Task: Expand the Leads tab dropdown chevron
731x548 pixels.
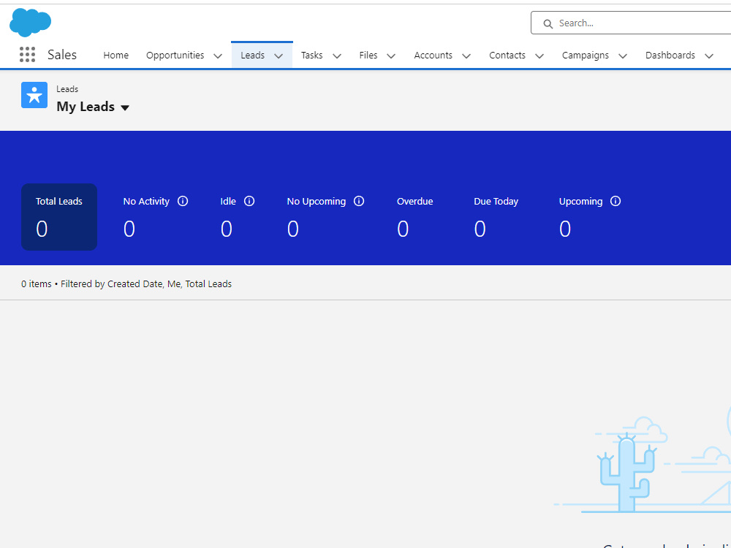Action: (279, 56)
